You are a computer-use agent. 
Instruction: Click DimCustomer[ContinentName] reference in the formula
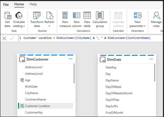coord(129,38)
